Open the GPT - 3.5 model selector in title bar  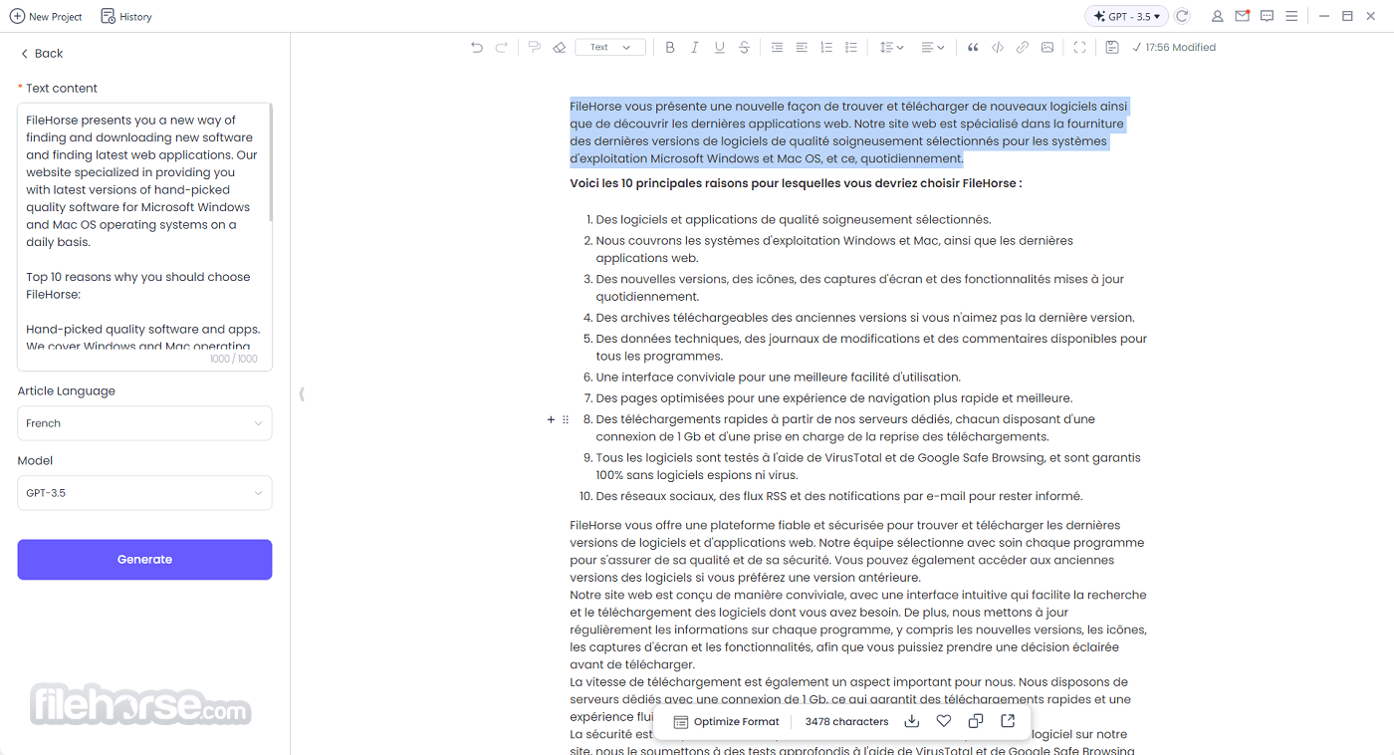[1126, 16]
